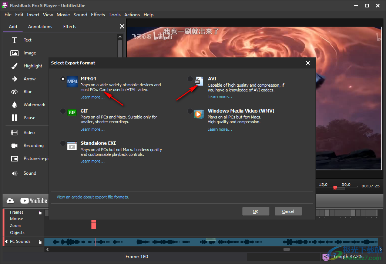Open the Actions menu
Image resolution: width=386 pixels, height=264 pixels.
click(132, 15)
